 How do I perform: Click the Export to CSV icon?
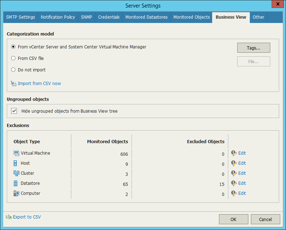[8, 217]
